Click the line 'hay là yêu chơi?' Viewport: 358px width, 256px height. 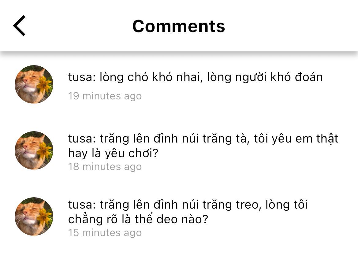113,153
